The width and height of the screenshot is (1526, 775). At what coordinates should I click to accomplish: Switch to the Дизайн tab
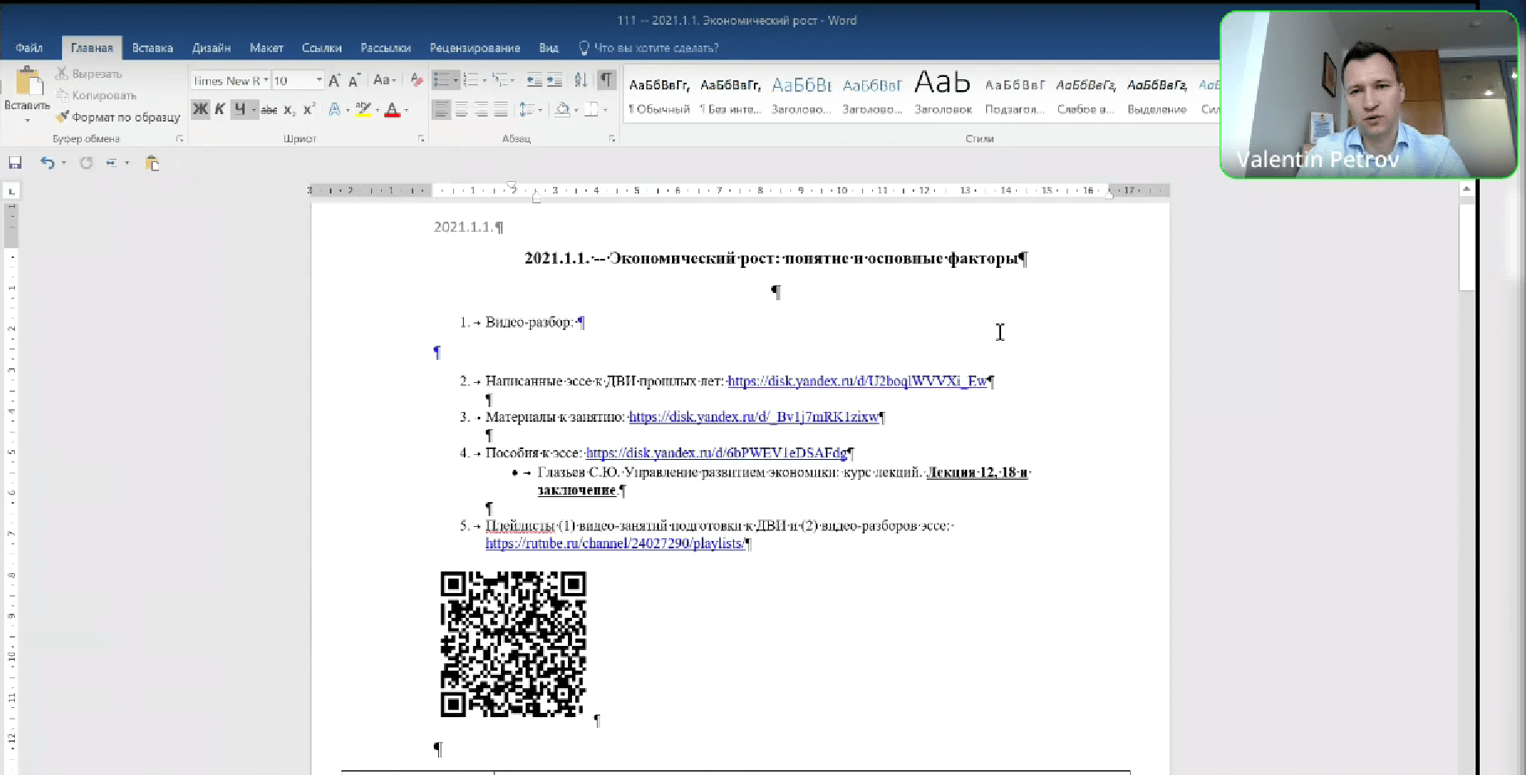click(212, 48)
